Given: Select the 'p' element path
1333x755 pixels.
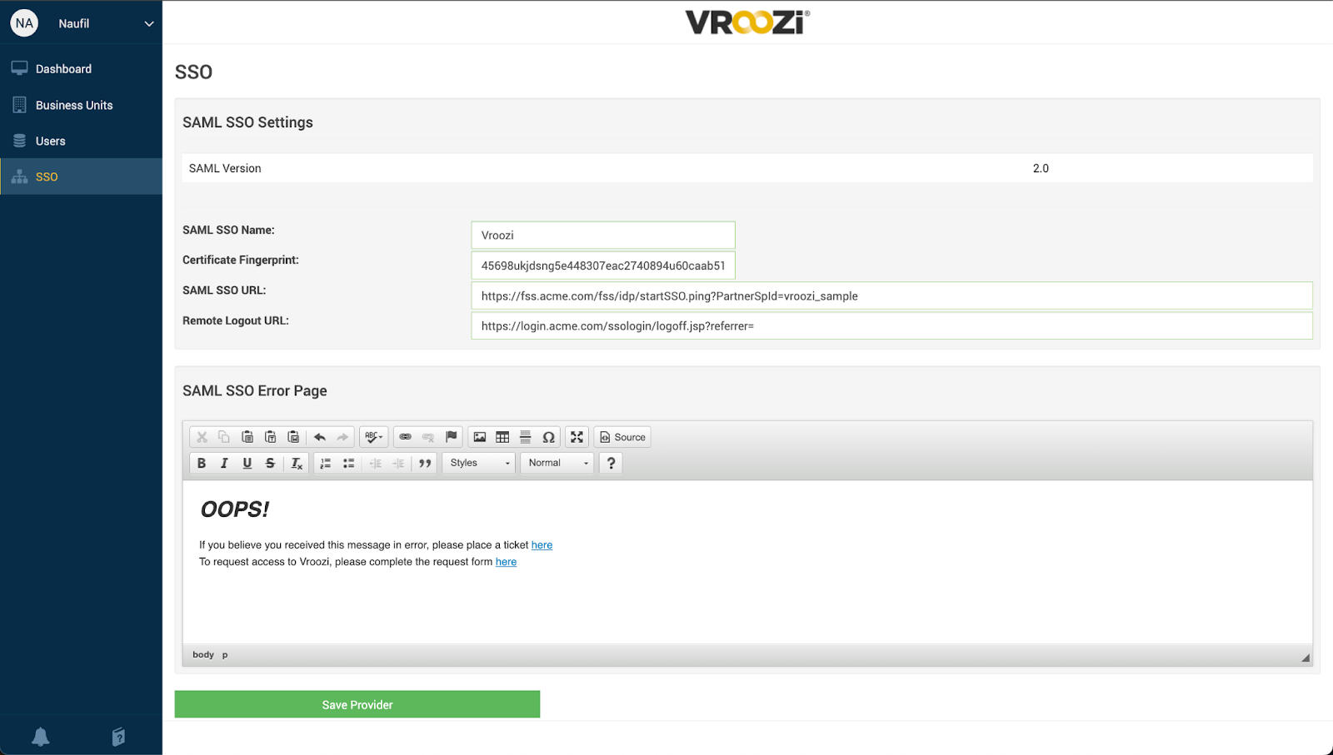Looking at the screenshot, I should pyautogui.click(x=225, y=654).
